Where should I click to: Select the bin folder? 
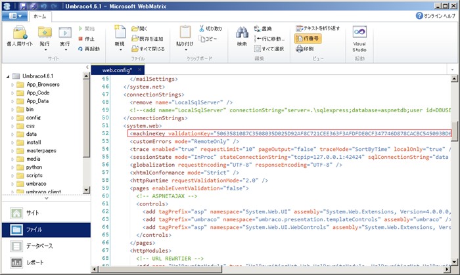click(x=25, y=109)
